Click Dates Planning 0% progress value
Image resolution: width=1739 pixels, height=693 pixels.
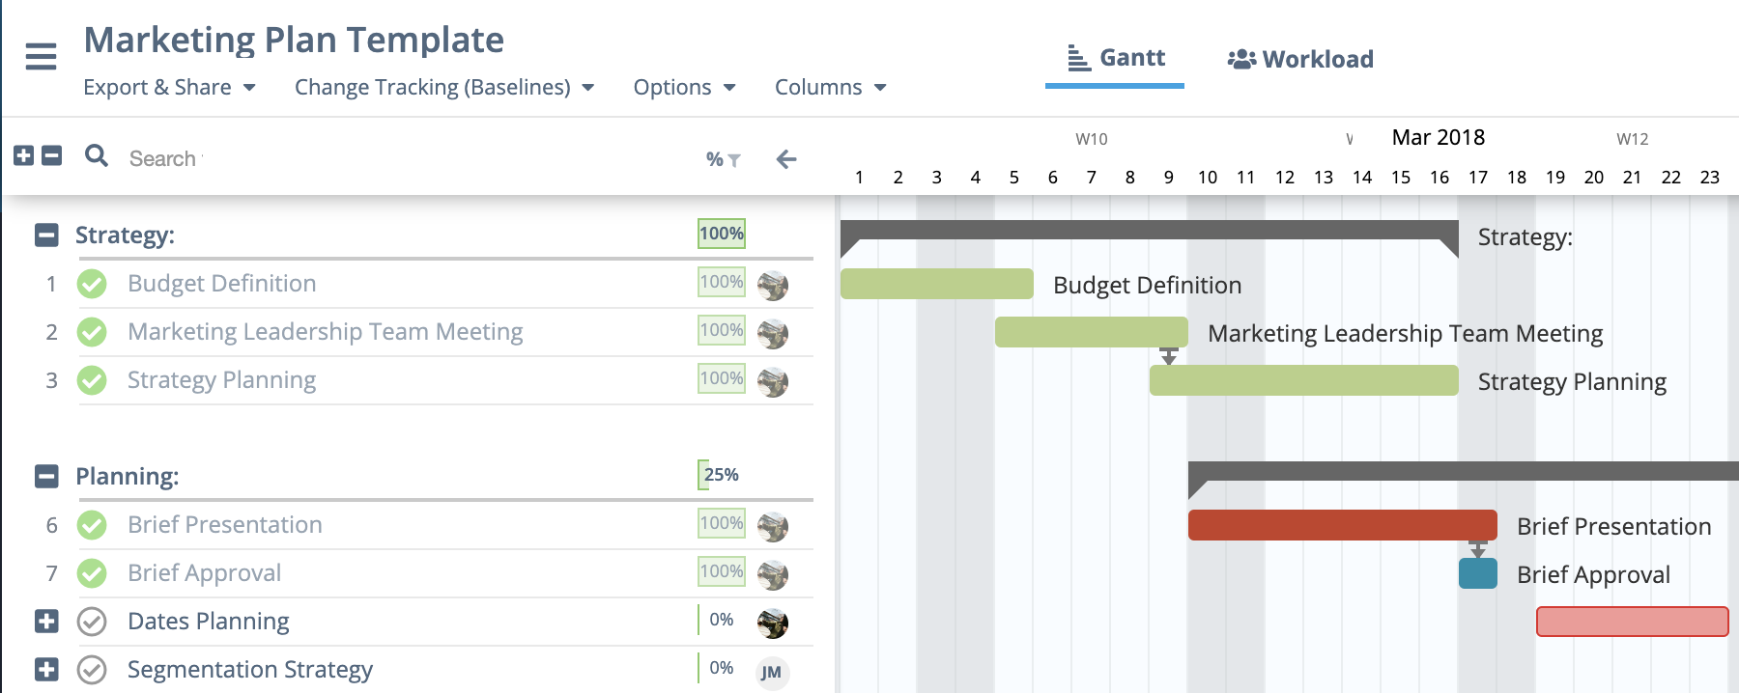(x=721, y=620)
